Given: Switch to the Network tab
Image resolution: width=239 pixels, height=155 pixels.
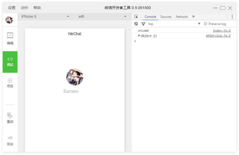Looking at the screenshot, I should point(182,16).
